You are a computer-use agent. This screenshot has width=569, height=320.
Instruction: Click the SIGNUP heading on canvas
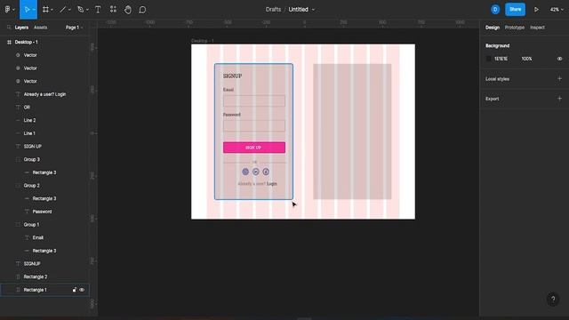click(x=232, y=76)
